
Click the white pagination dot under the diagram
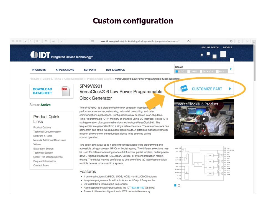pyautogui.click(x=179, y=185)
